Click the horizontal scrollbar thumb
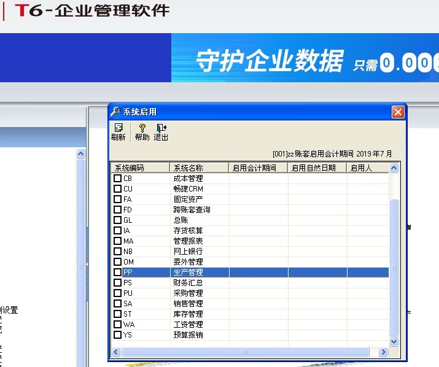The height and width of the screenshot is (367, 439). [246, 352]
